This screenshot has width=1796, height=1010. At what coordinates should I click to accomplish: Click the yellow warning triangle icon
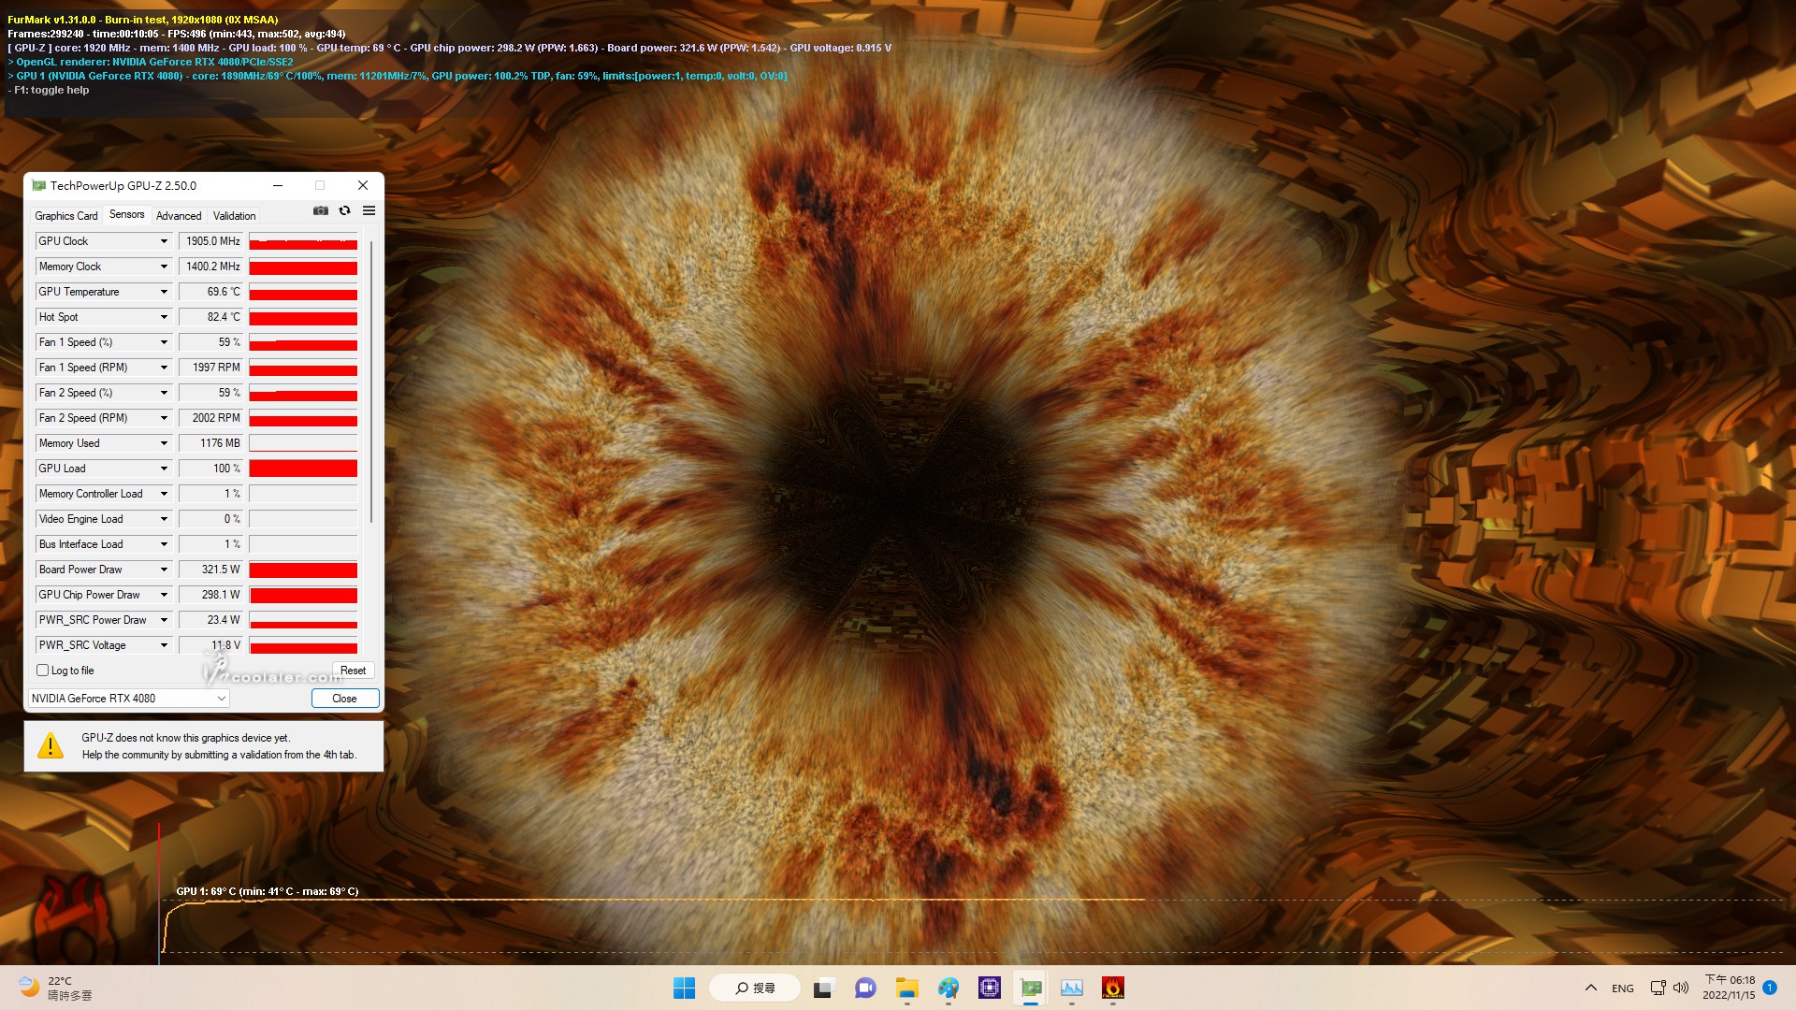pyautogui.click(x=50, y=745)
